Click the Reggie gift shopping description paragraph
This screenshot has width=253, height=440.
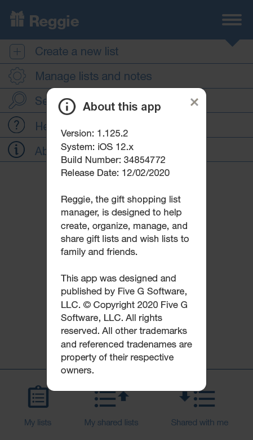pos(125,225)
